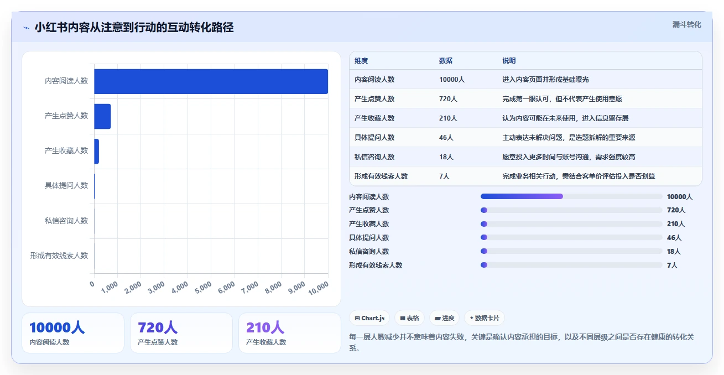Click the 7人 value in the table

[445, 176]
